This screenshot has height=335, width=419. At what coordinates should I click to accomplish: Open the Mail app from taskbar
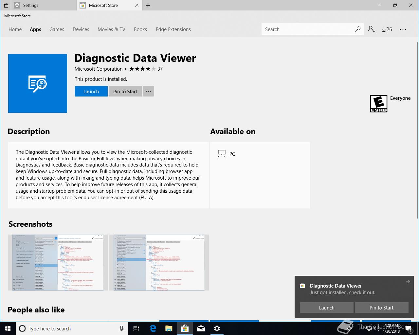click(201, 328)
